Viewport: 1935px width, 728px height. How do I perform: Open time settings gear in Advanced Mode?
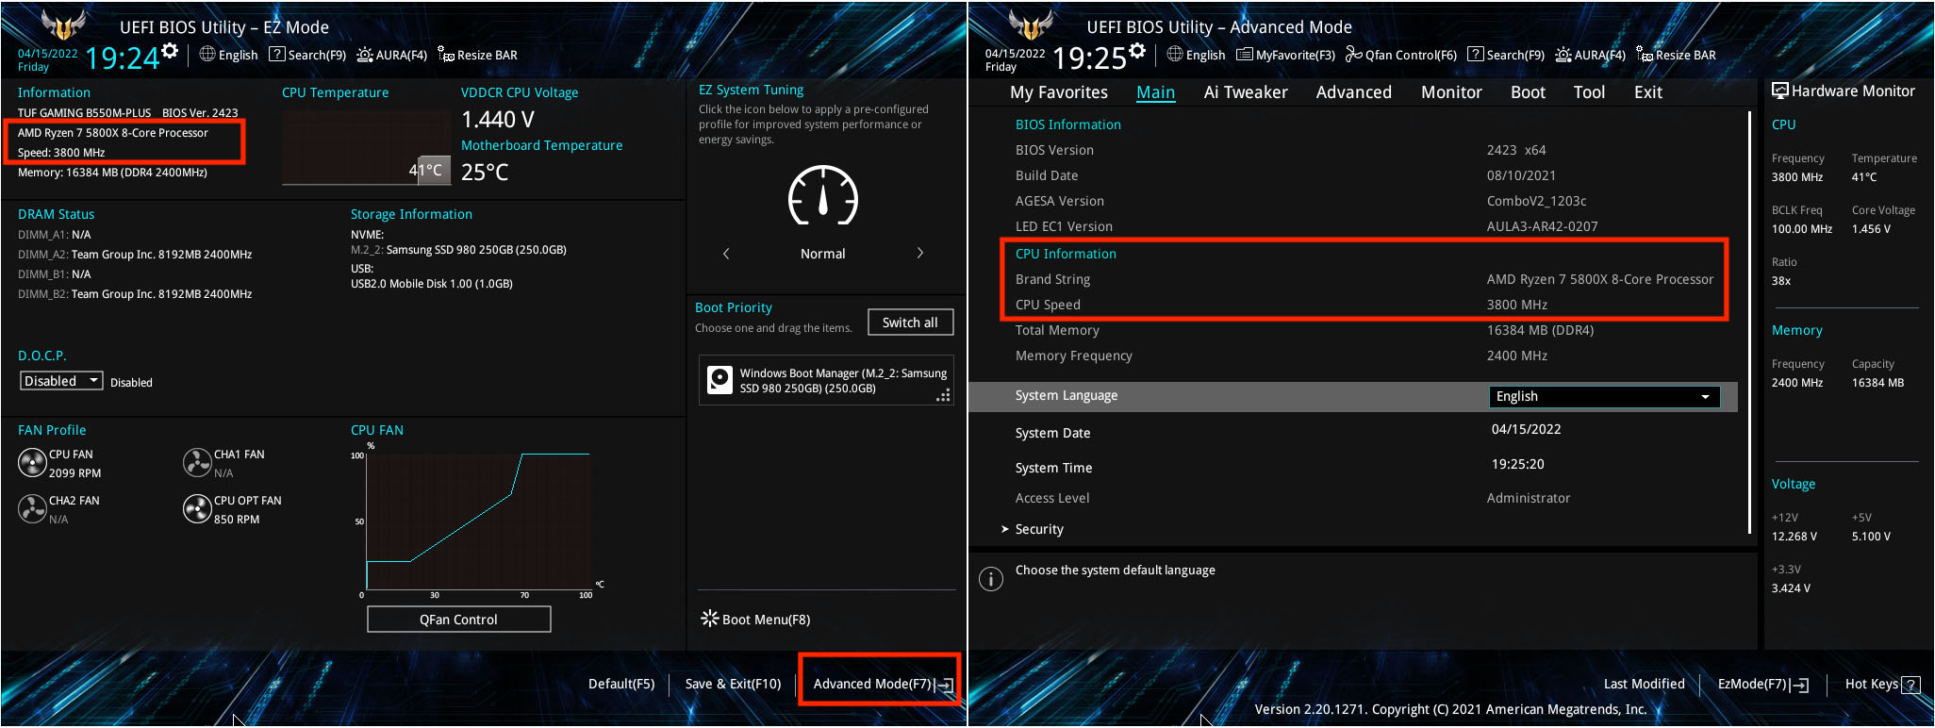pos(1137,51)
